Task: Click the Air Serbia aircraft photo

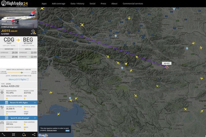Action: point(19,18)
